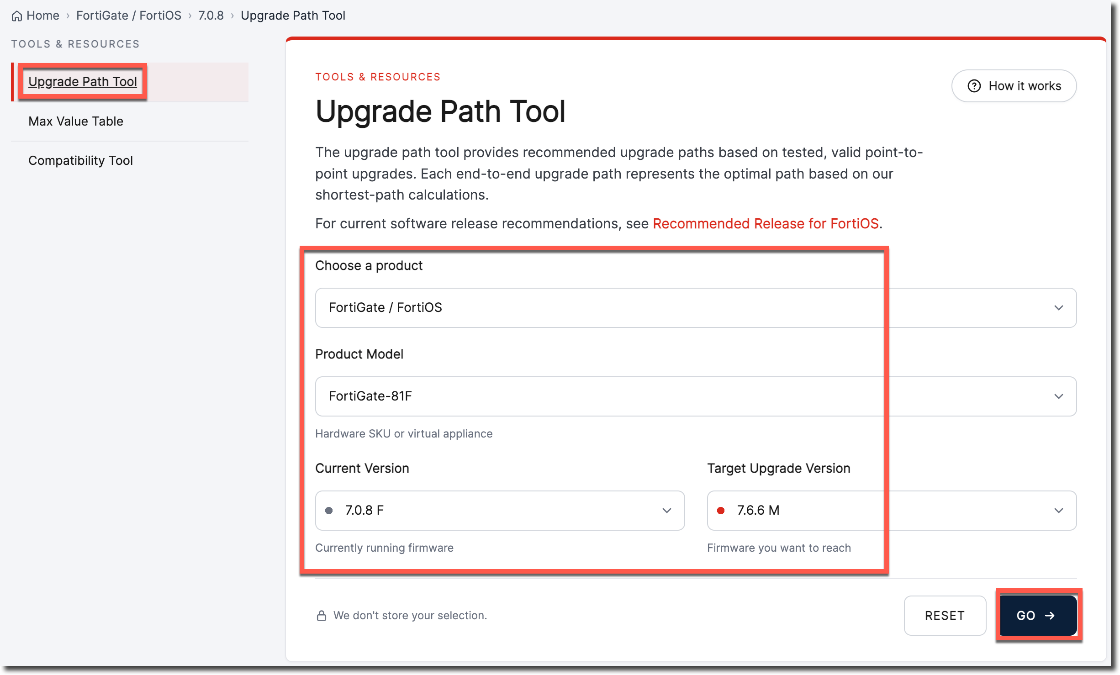This screenshot has height=675, width=1120.
Task: Click the arrow icon on GO button
Action: (1050, 616)
